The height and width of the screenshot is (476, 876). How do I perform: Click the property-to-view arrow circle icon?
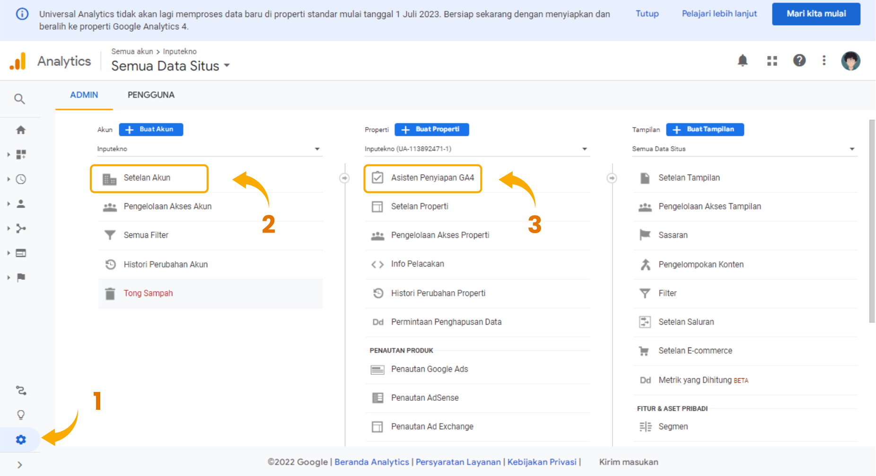tap(612, 178)
